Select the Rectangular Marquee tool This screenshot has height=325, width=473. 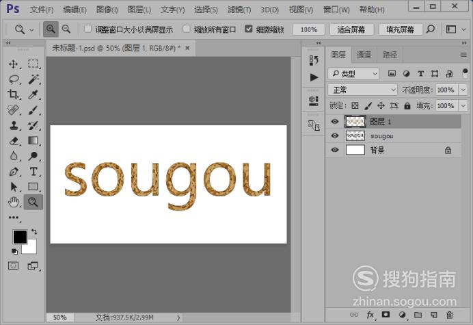33,64
